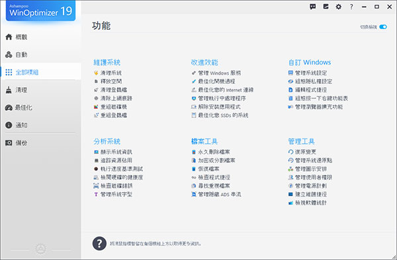The image size is (397, 260).
Task: Open the 建立維護捷徑 module
Action: click(311, 195)
